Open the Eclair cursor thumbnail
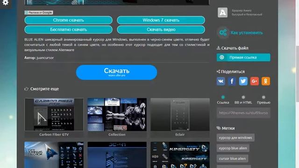 click(180, 114)
